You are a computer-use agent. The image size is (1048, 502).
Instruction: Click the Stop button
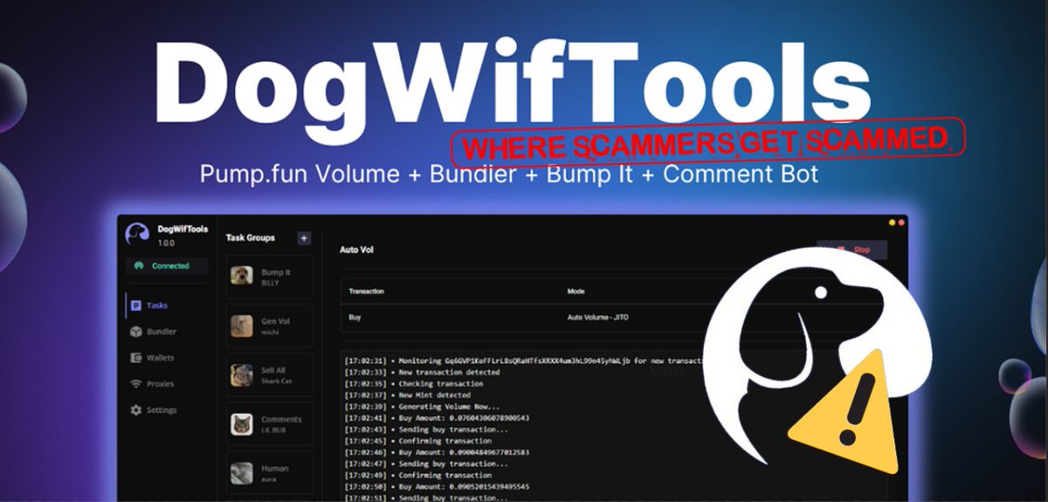[x=851, y=250]
